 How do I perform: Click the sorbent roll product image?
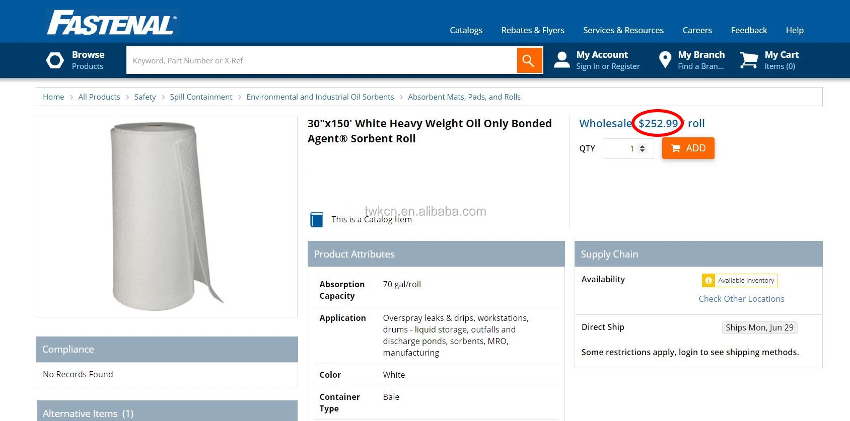tap(167, 216)
